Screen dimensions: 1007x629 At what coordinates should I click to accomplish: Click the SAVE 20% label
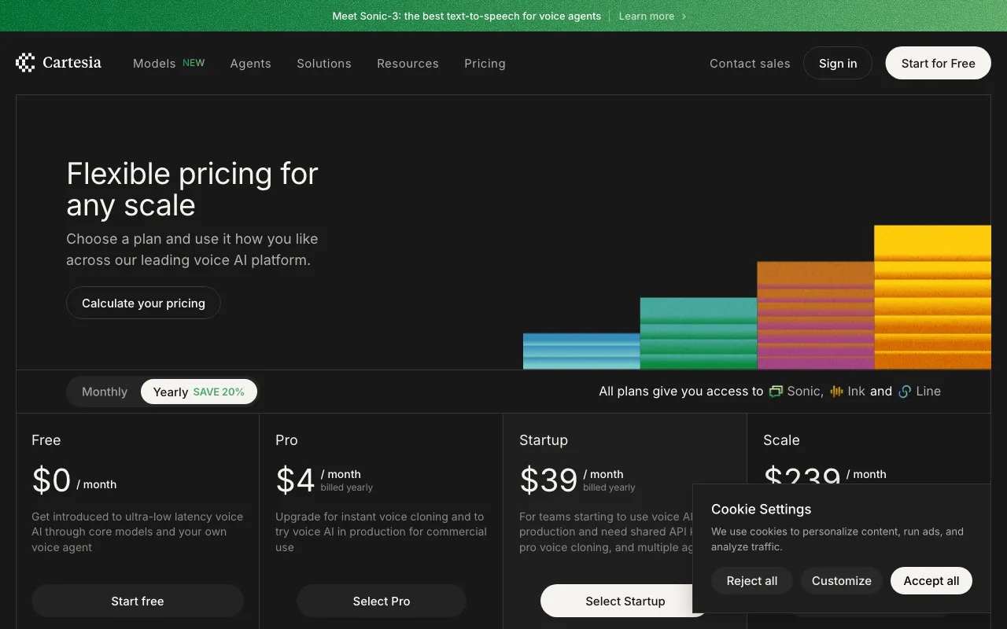point(219,392)
